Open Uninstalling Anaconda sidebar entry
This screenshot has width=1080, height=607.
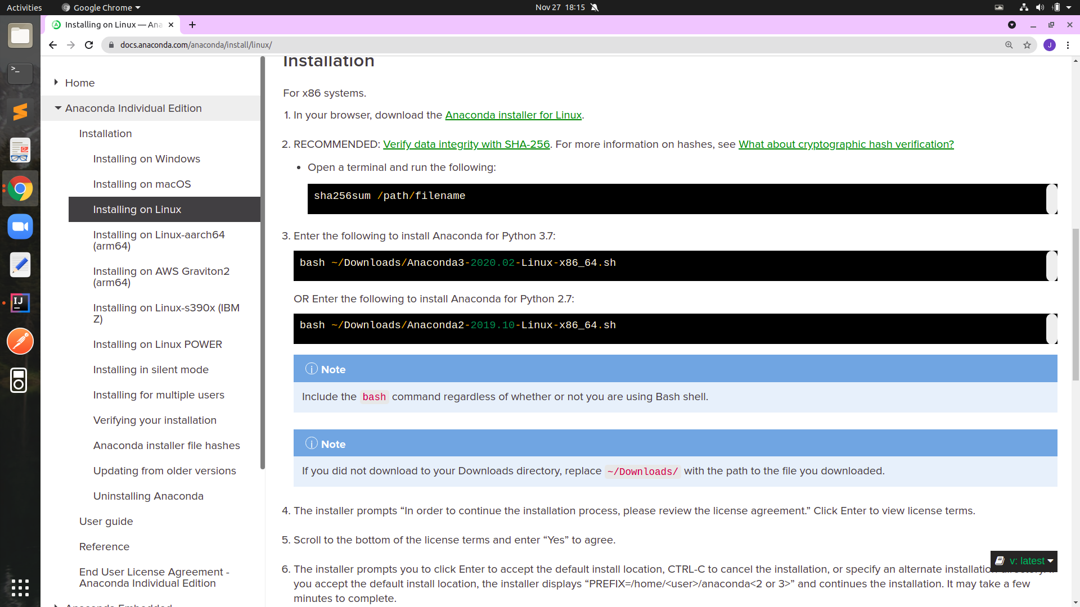point(148,496)
